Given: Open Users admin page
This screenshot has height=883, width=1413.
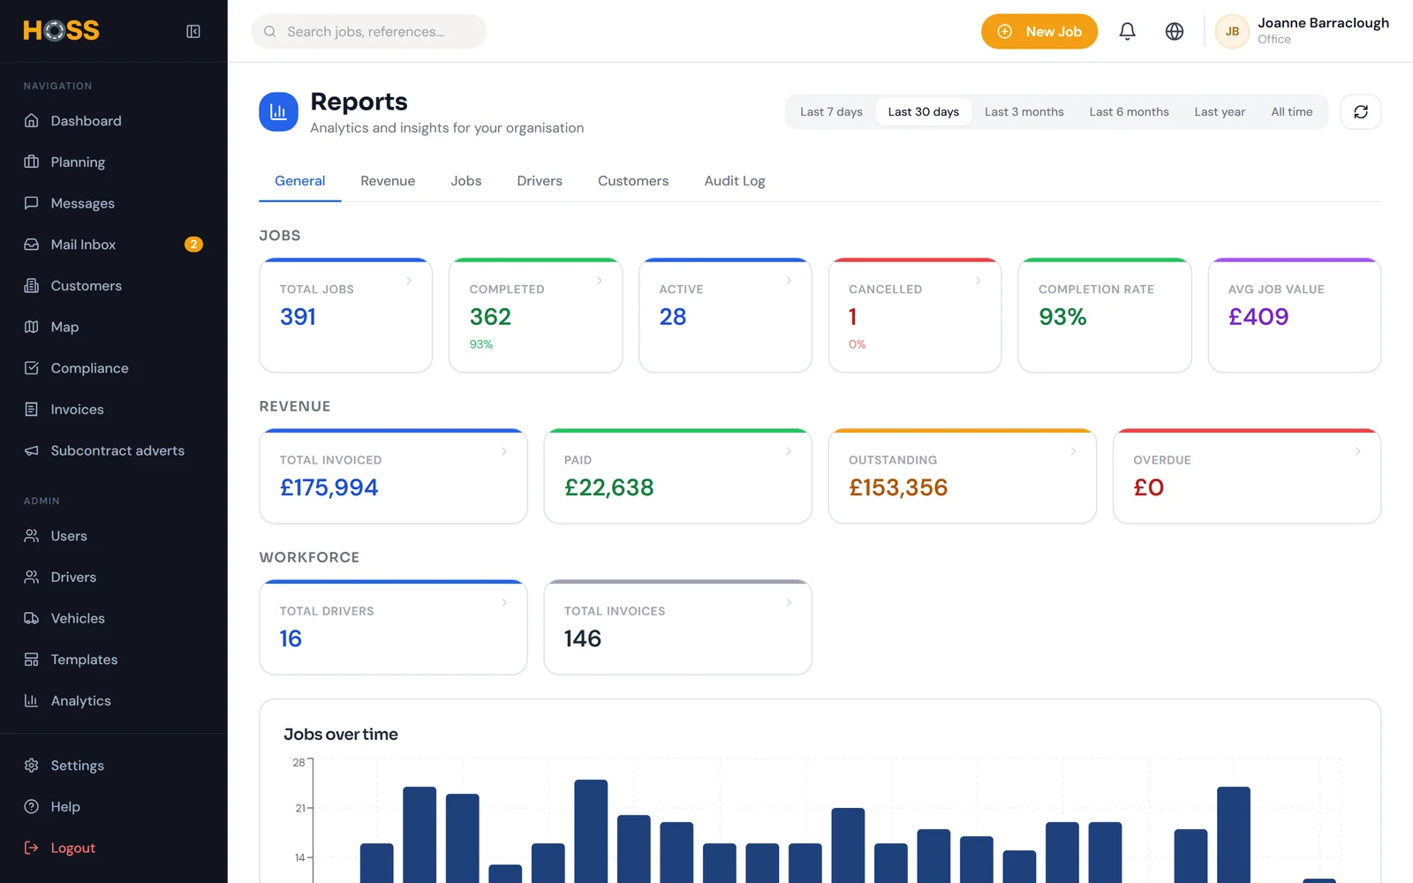Looking at the screenshot, I should [114, 536].
